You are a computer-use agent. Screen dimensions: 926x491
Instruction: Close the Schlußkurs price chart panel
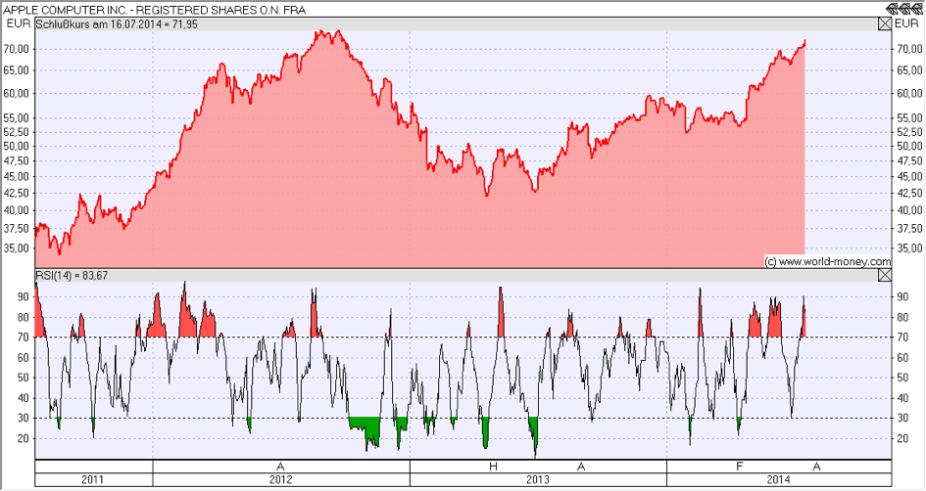[885, 24]
